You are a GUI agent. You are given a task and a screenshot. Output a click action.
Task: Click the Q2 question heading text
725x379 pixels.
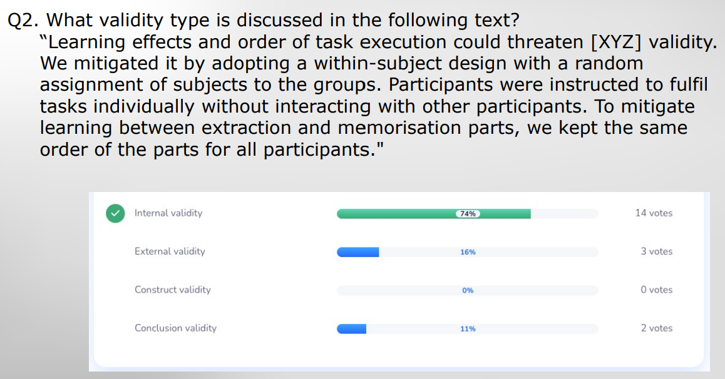[x=263, y=20]
